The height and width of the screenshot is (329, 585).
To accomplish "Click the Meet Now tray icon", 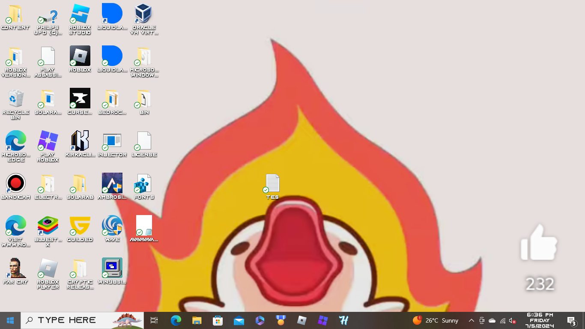I will (482, 320).
